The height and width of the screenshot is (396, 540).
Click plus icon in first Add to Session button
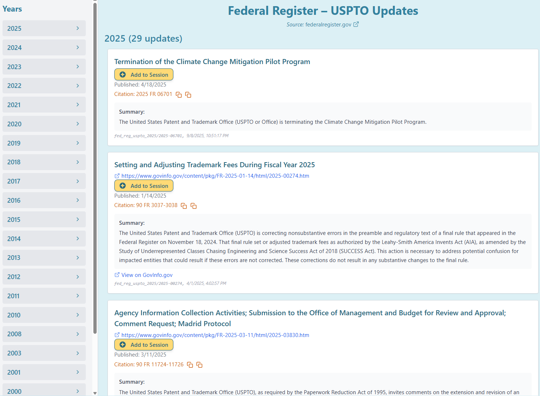(x=123, y=74)
